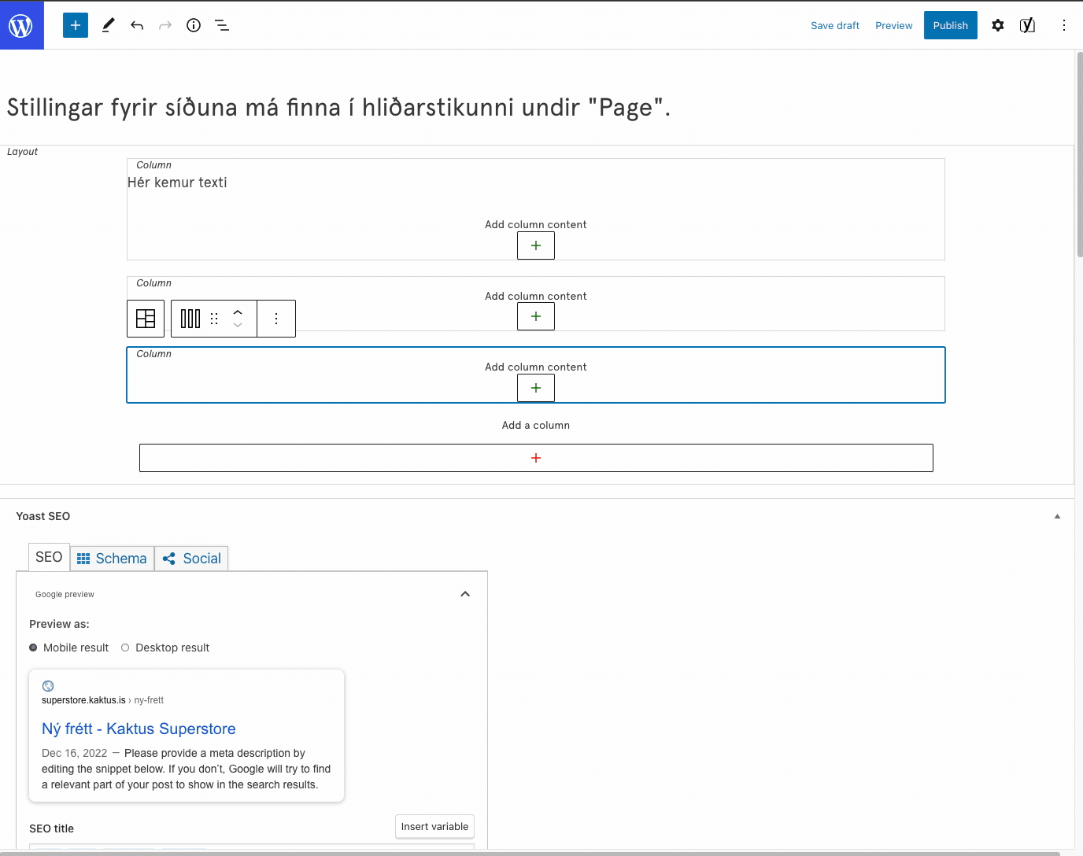Viewport: 1083px width, 856px height.
Task: Select the Tools pencil icon
Action: tap(109, 25)
